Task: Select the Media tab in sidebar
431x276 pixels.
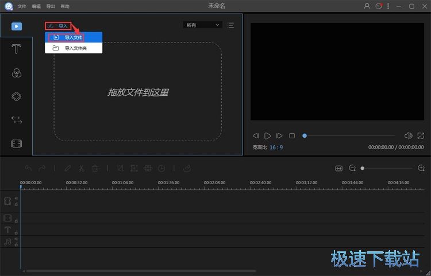Action: point(16,26)
